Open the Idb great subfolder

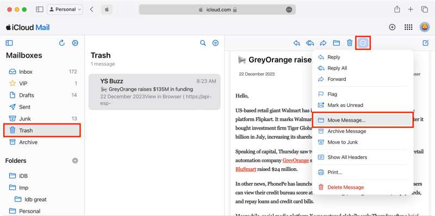click(42, 199)
